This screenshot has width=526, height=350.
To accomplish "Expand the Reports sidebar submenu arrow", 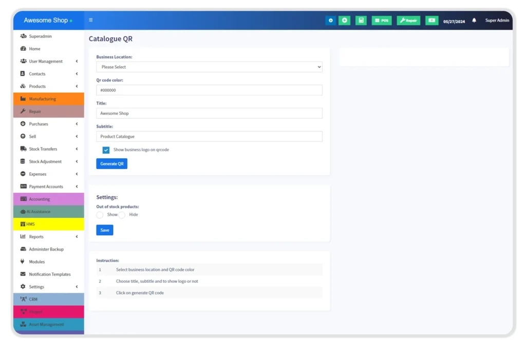I will point(77,237).
